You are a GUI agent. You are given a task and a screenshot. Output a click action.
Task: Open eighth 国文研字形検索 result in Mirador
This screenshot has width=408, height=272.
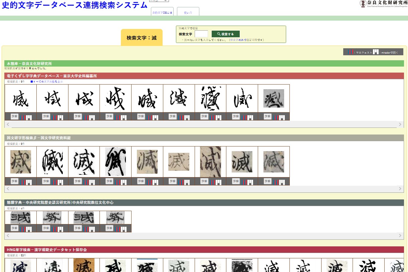coord(250,182)
